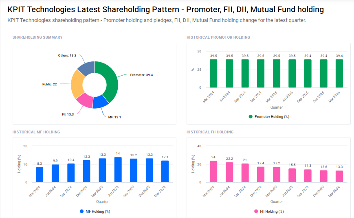Select the slate-blue Others slice of the donut

point(87,68)
